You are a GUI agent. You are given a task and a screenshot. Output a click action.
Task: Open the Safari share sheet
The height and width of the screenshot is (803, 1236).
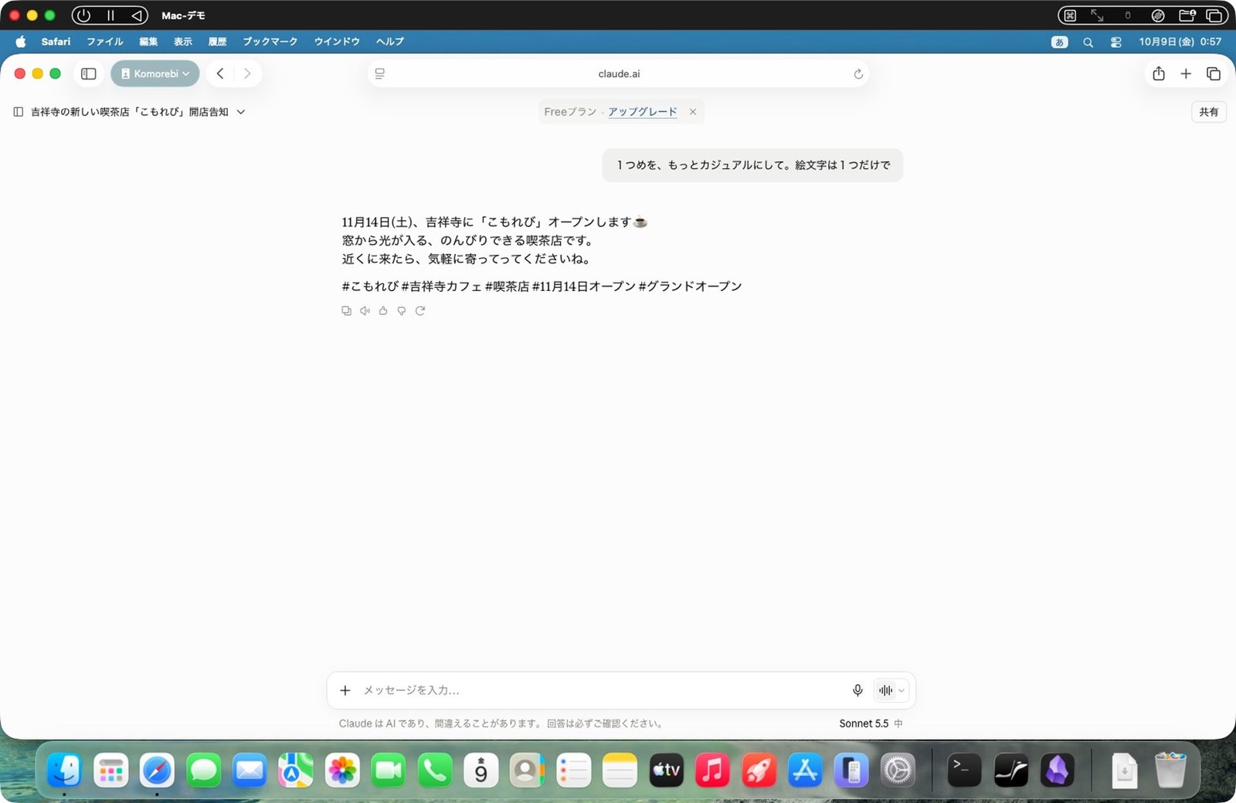coord(1159,73)
